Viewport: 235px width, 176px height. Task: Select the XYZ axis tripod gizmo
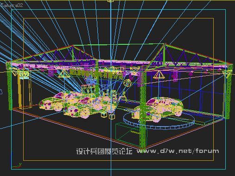coord(17,166)
